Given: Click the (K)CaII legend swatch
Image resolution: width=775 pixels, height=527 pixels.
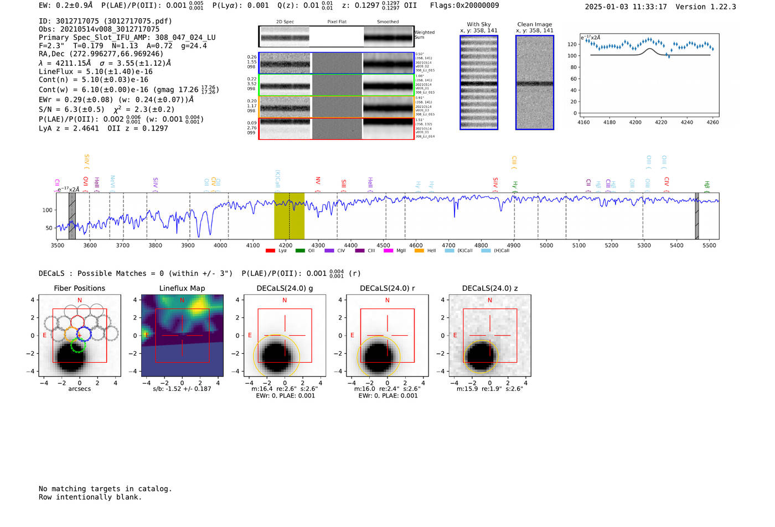Looking at the screenshot, I should click(449, 251).
